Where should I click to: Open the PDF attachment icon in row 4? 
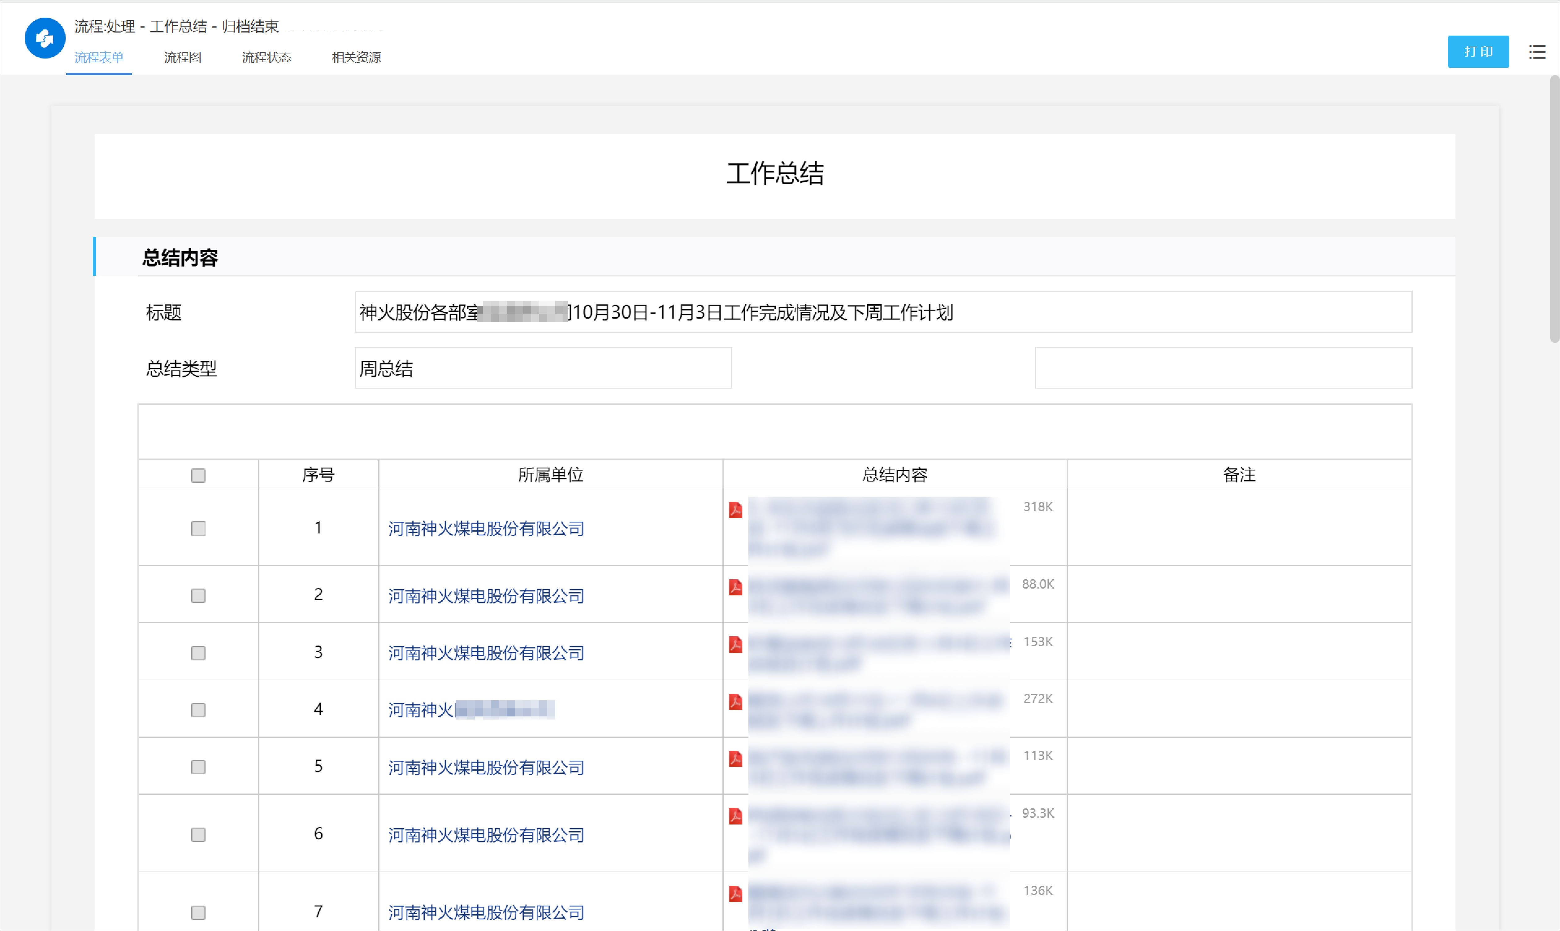pyautogui.click(x=735, y=701)
